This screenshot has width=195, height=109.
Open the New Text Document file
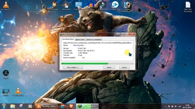tap(188, 7)
